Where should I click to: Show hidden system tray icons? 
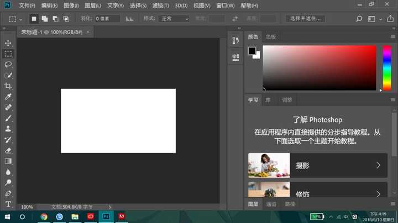point(331,217)
